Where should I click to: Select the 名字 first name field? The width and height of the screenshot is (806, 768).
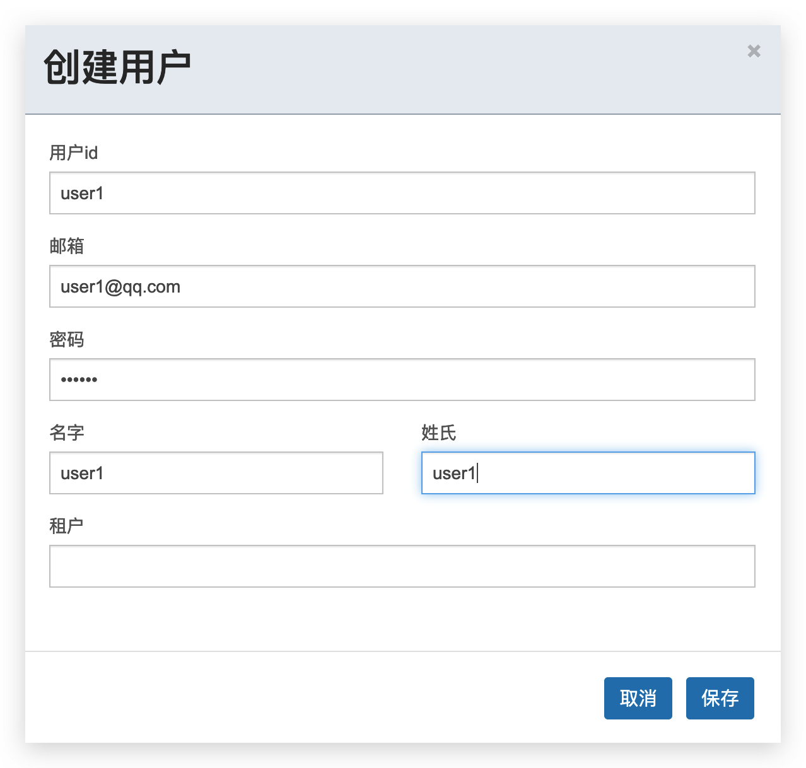(216, 473)
